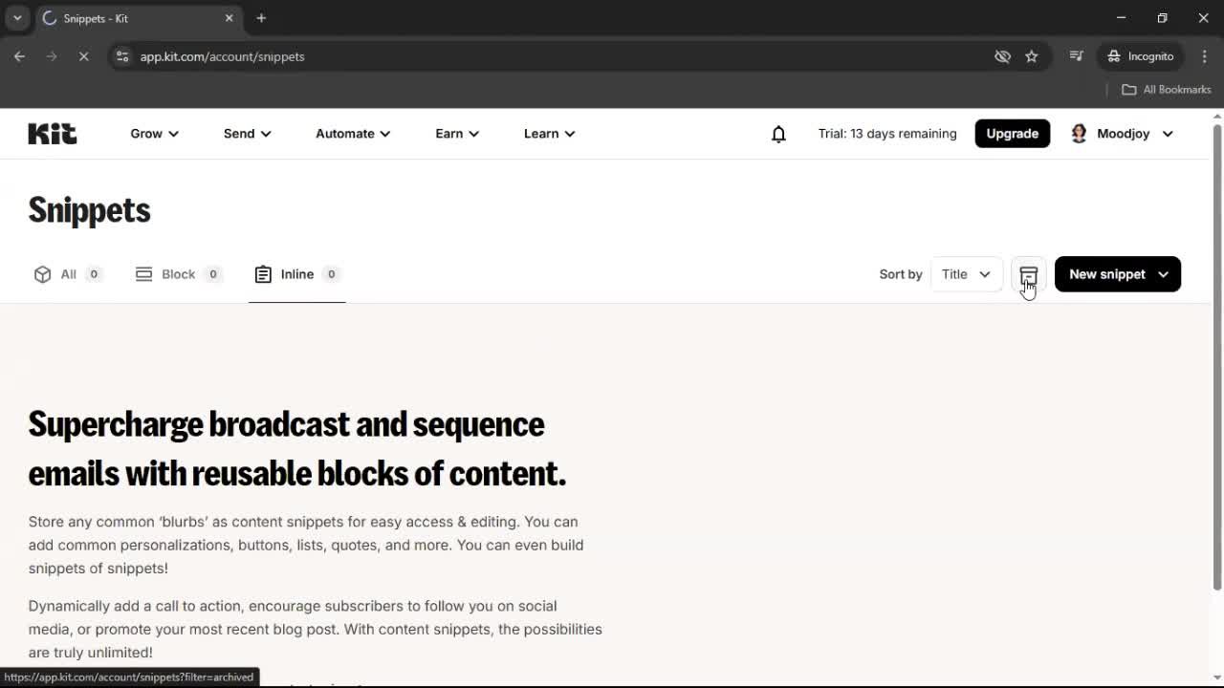This screenshot has height=688, width=1224.
Task: Switch to the Block tab
Action: pos(178,274)
